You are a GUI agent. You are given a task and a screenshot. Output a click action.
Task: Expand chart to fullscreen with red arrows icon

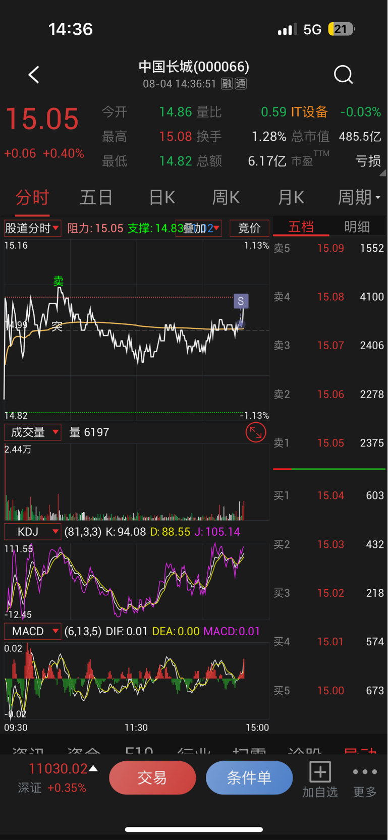pos(256,432)
